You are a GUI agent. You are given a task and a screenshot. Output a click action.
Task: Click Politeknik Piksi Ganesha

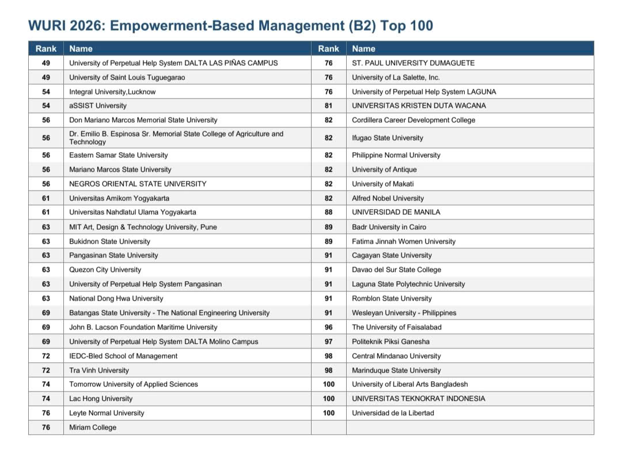point(390,342)
